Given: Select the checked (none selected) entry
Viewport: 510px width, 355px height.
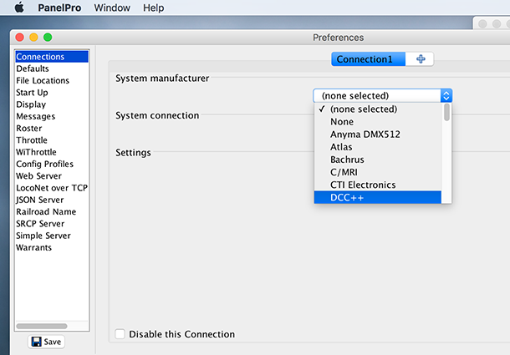Looking at the screenshot, I should (x=378, y=109).
